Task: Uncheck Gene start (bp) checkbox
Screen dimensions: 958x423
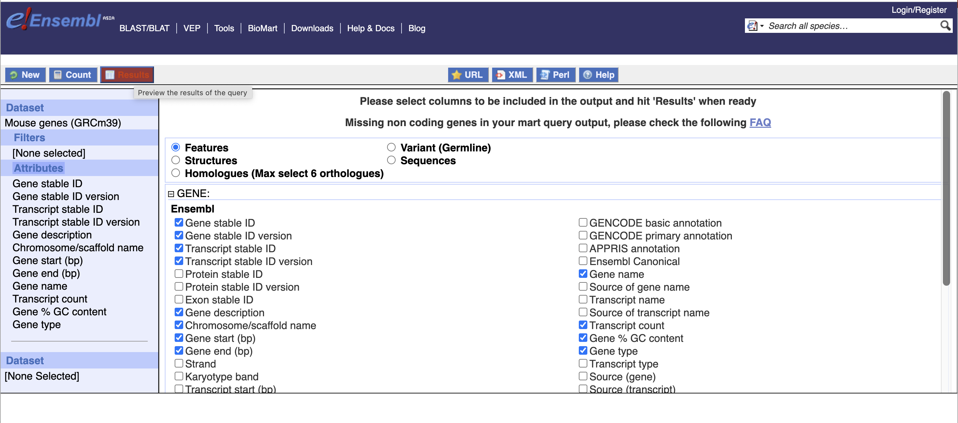Action: 179,338
